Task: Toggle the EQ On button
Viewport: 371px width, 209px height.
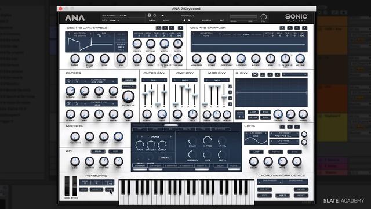Action: point(98,152)
